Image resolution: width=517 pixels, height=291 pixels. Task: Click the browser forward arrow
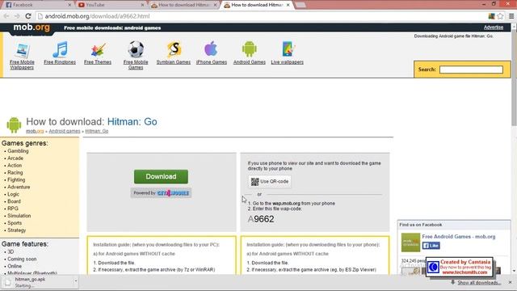[x=17, y=16]
